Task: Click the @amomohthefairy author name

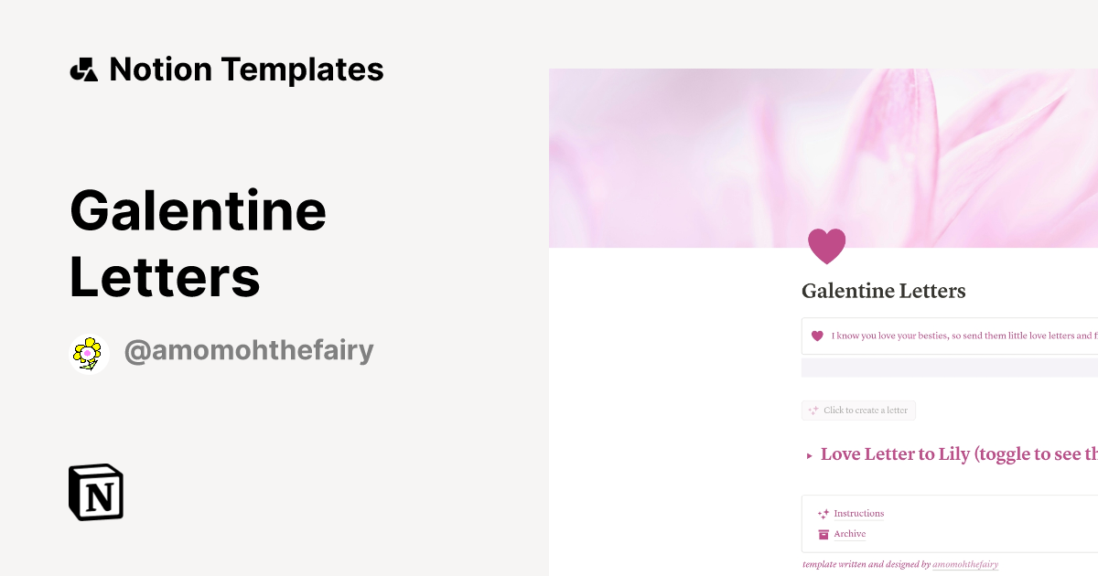Action: (x=249, y=350)
